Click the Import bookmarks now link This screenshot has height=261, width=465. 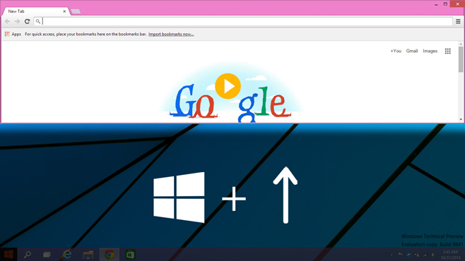tap(171, 35)
